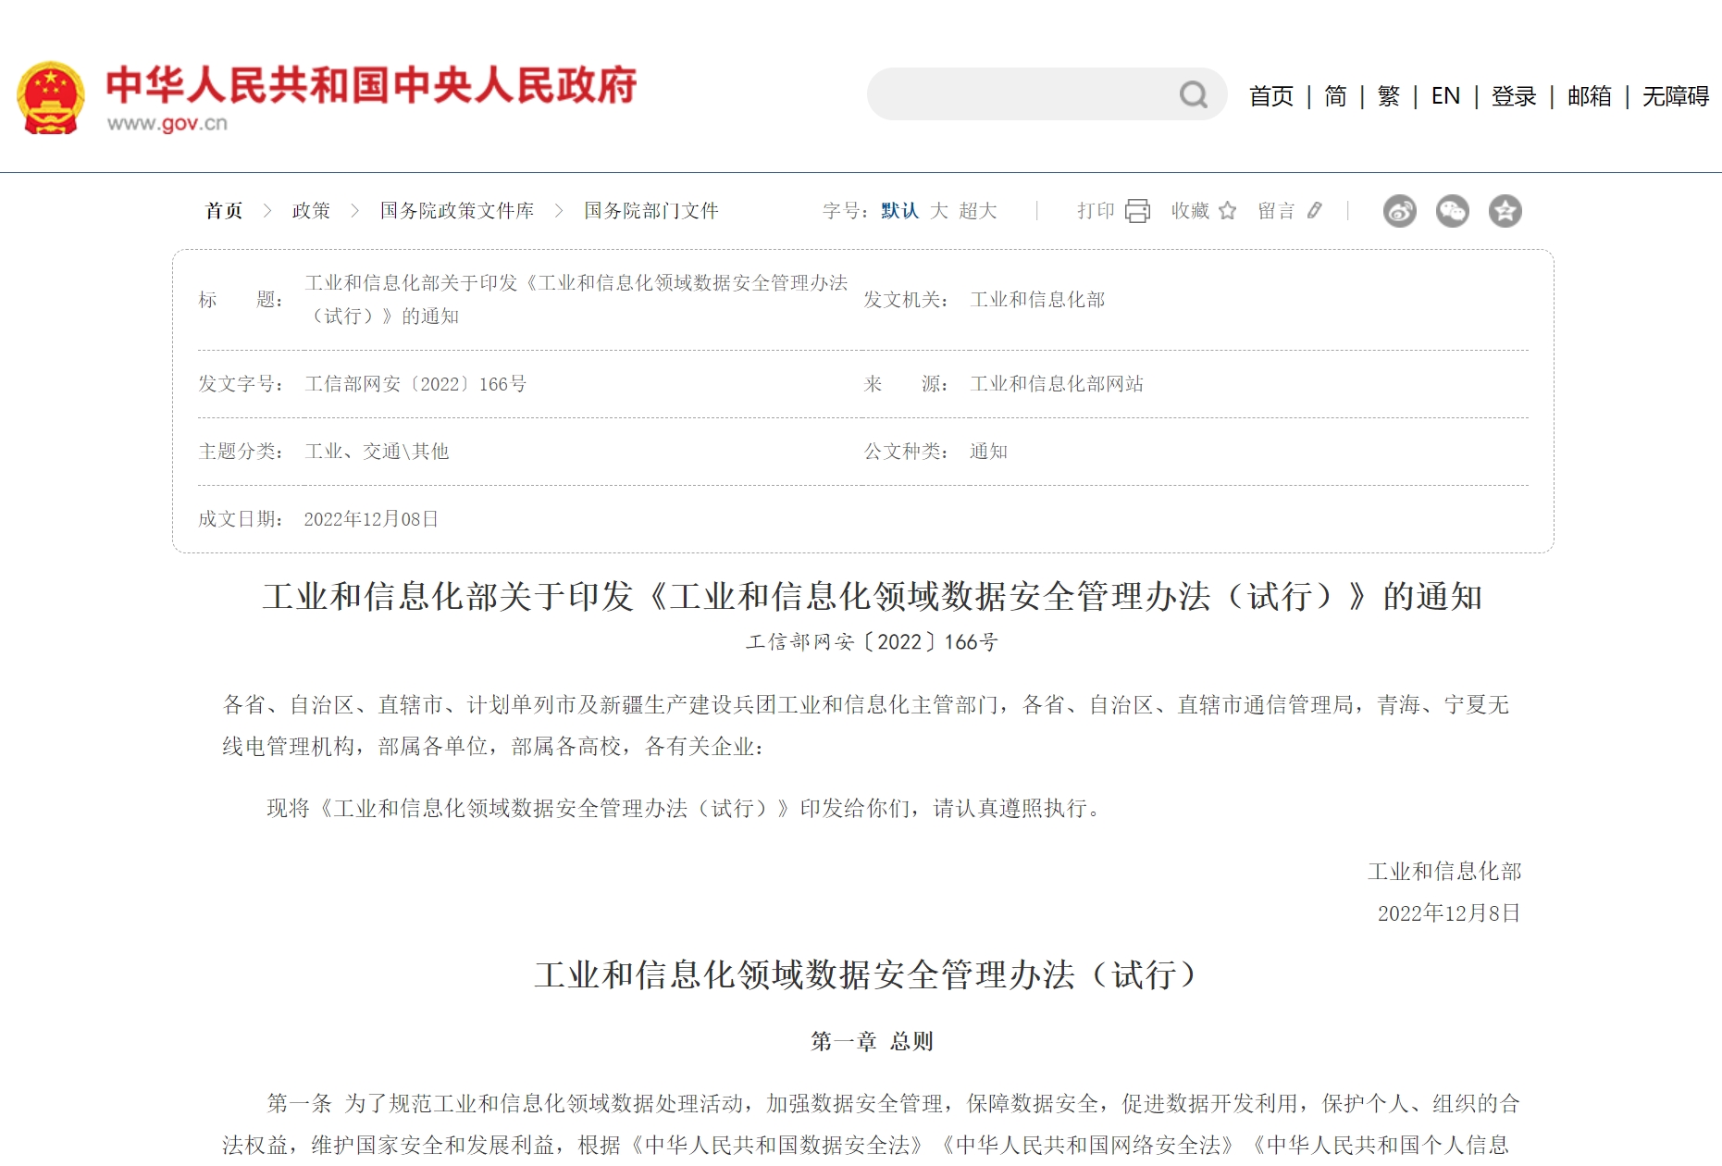
Task: Click inside the search input field
Action: tap(1018, 94)
